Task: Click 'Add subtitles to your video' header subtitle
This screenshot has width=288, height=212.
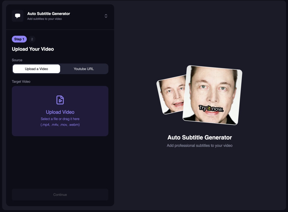Action: (x=45, y=19)
